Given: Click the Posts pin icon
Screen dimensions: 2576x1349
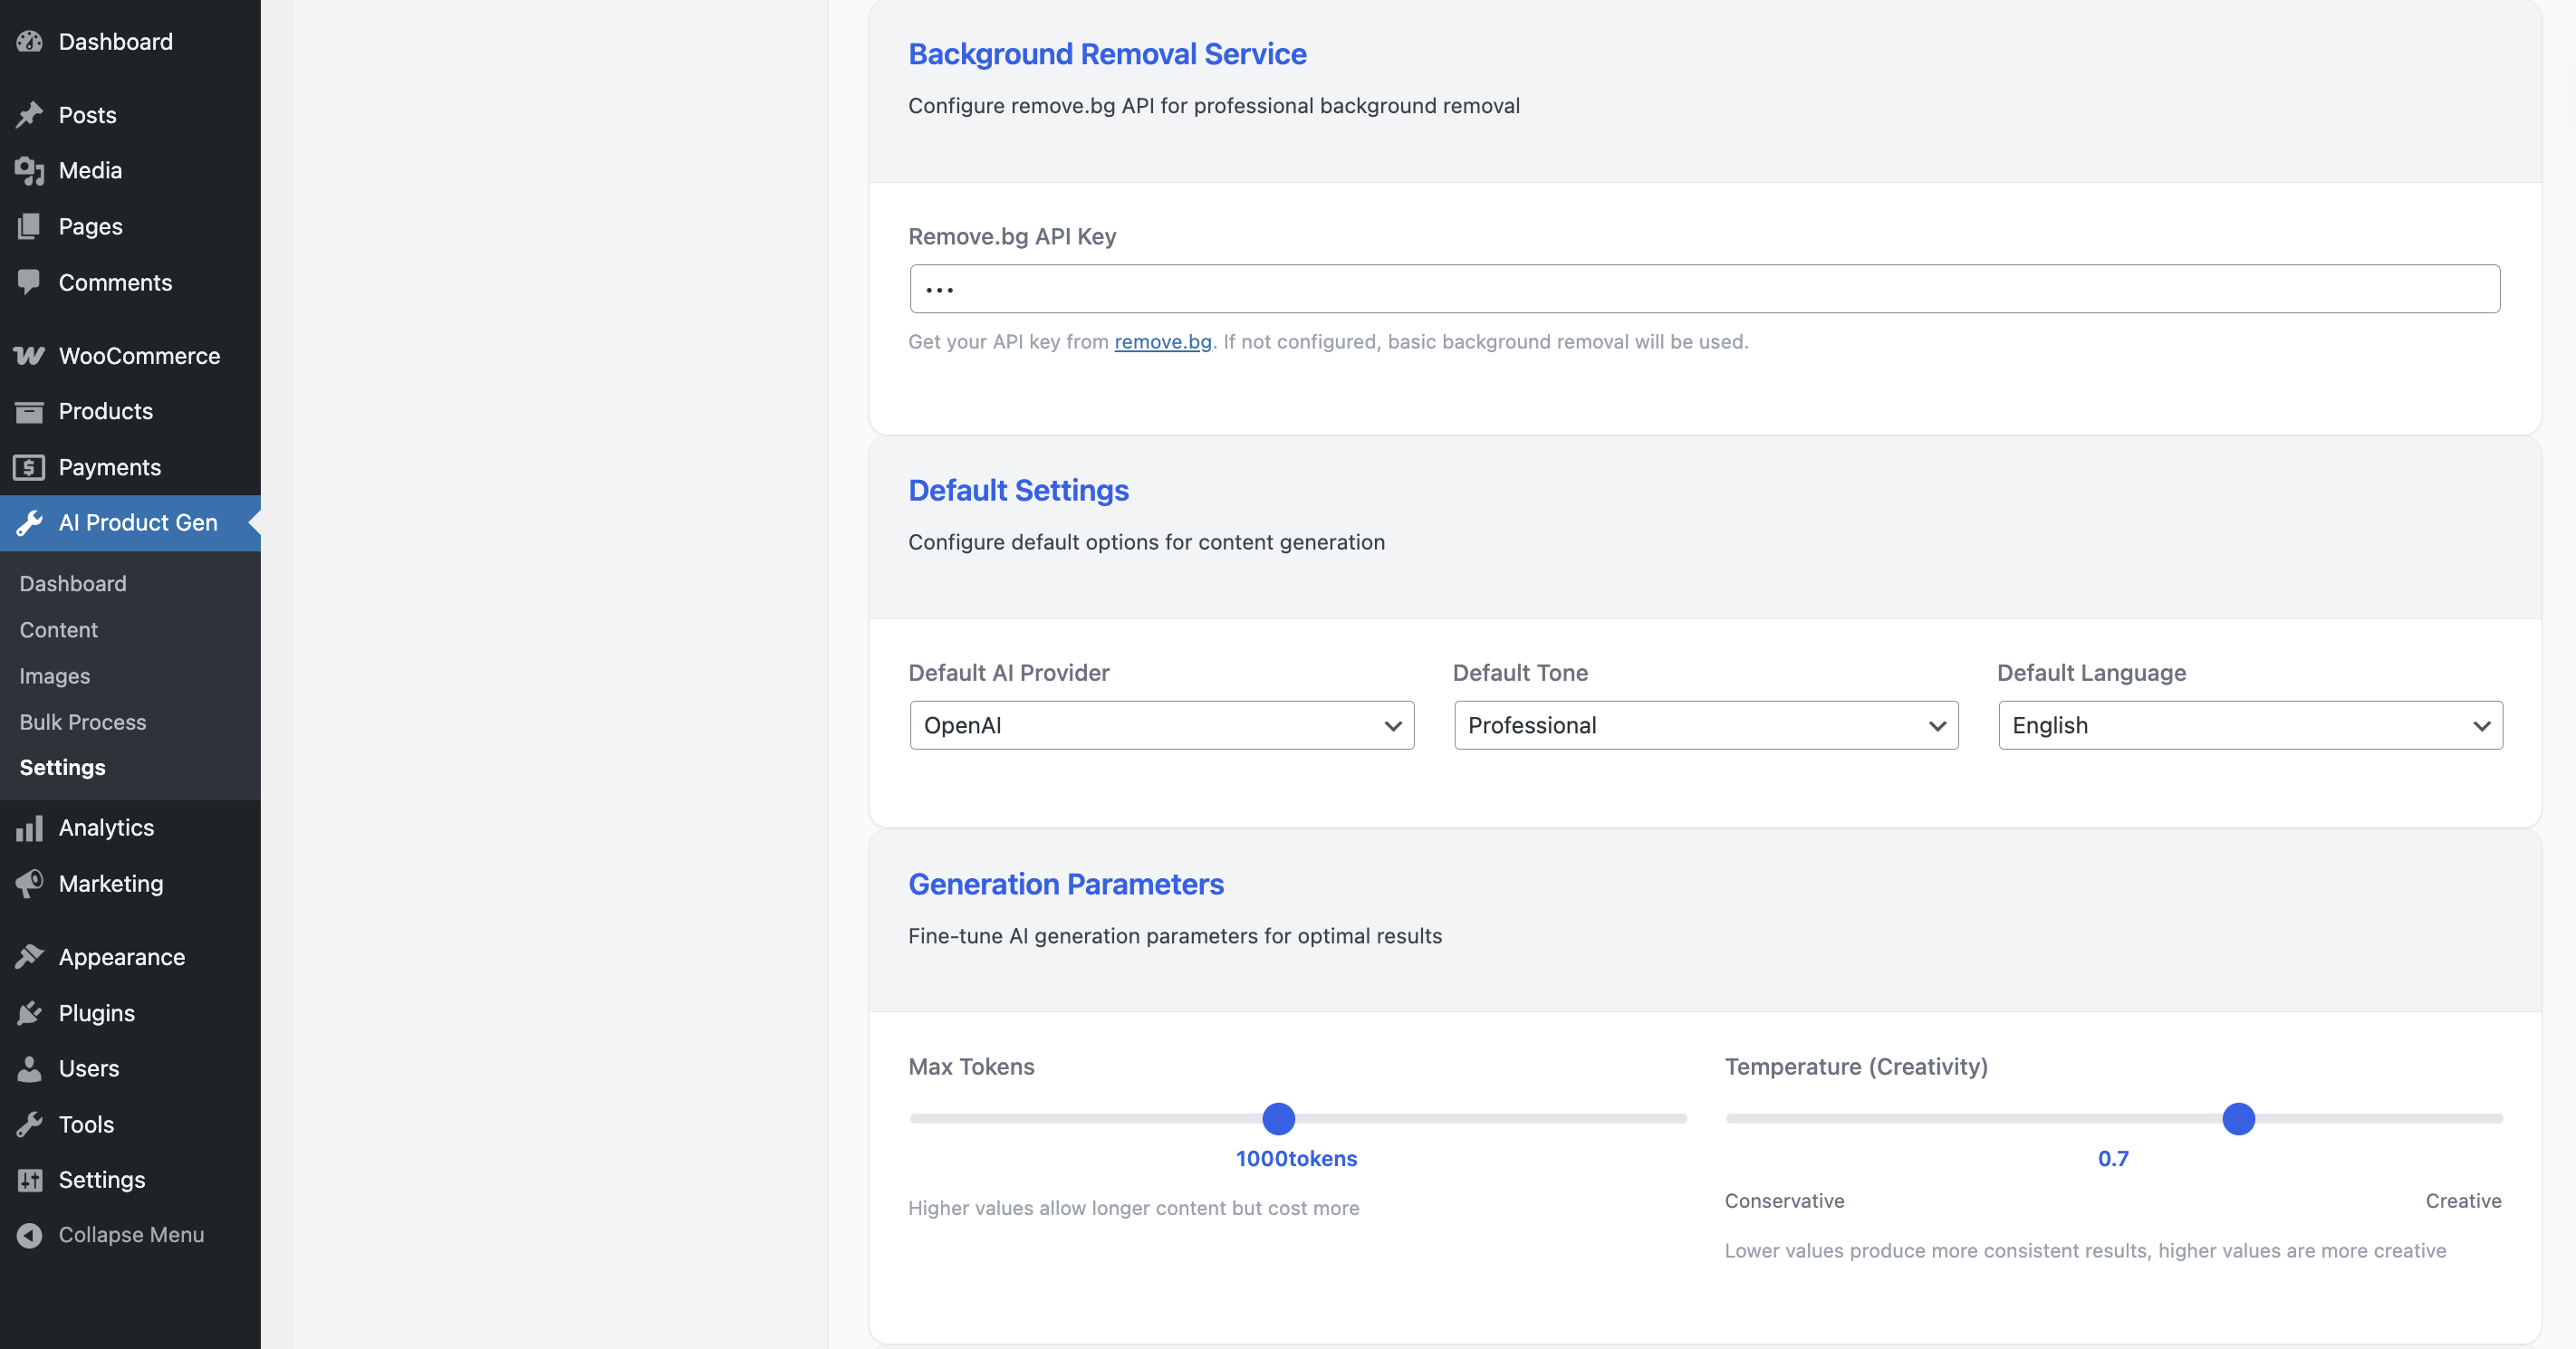Looking at the screenshot, I should point(29,115).
